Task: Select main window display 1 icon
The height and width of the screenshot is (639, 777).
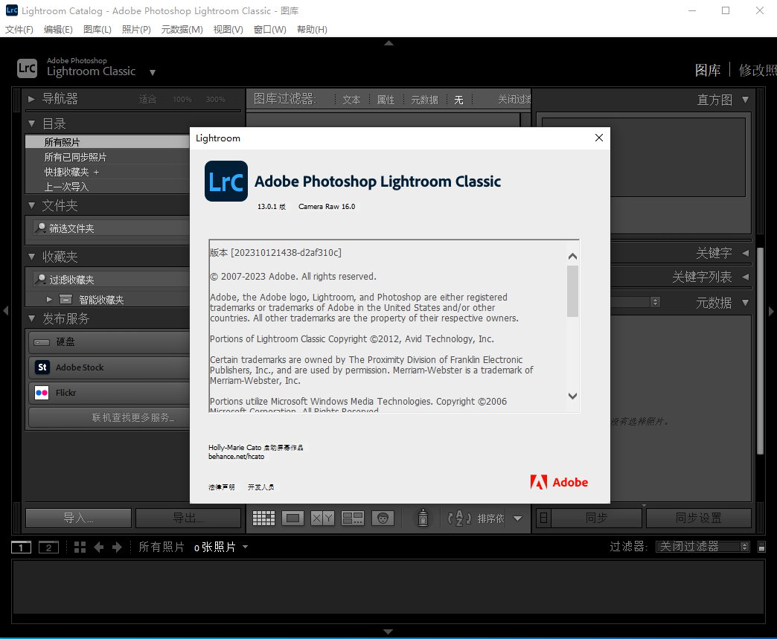Action: coord(22,547)
